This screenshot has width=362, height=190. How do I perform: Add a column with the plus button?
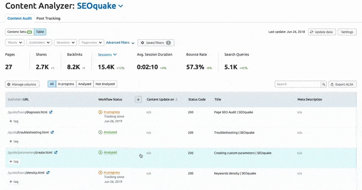click(x=138, y=100)
